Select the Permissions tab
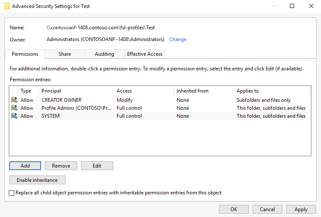The width and height of the screenshot is (321, 217). [x=25, y=54]
